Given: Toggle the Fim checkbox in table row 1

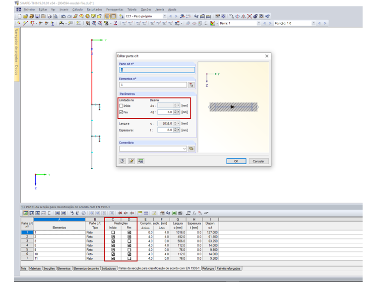Looking at the screenshot, I should tap(129, 233).
